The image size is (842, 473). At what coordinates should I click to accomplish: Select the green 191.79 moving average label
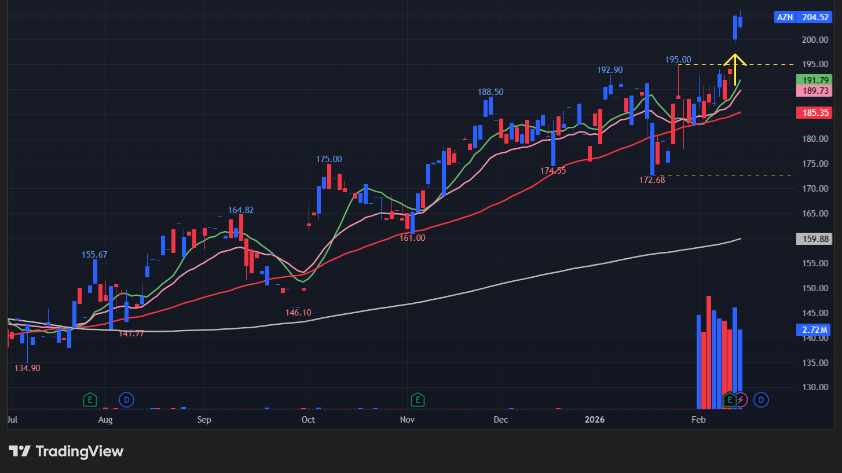click(x=814, y=80)
